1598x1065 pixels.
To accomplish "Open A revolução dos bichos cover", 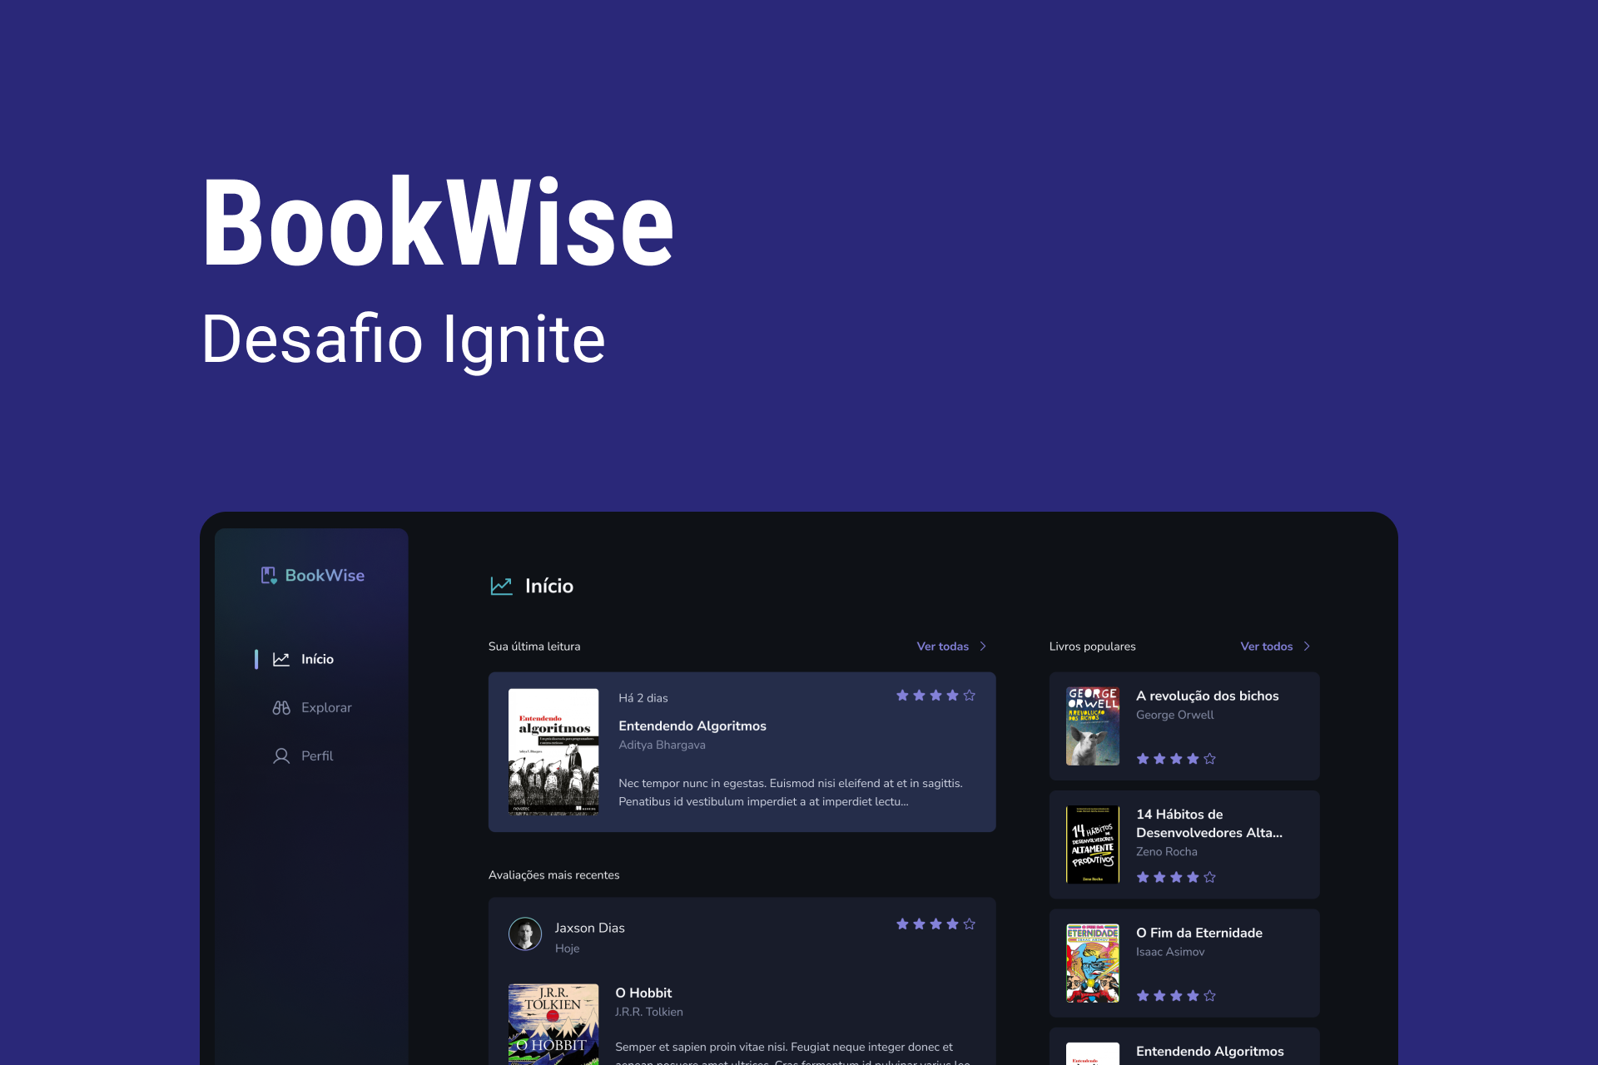I will [x=1093, y=726].
